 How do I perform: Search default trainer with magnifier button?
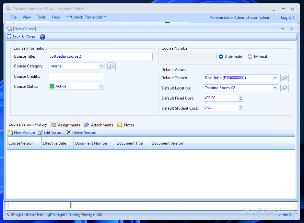point(285,78)
